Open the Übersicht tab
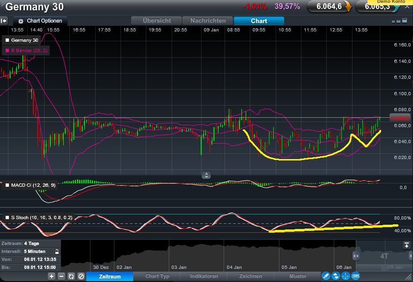413x282 pixels. [x=157, y=21]
